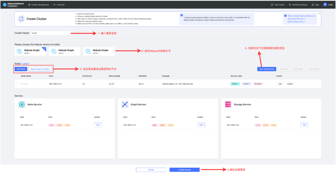Close the Create Cluster guide banner
The height and width of the screenshot is (173, 336).
click(319, 13)
